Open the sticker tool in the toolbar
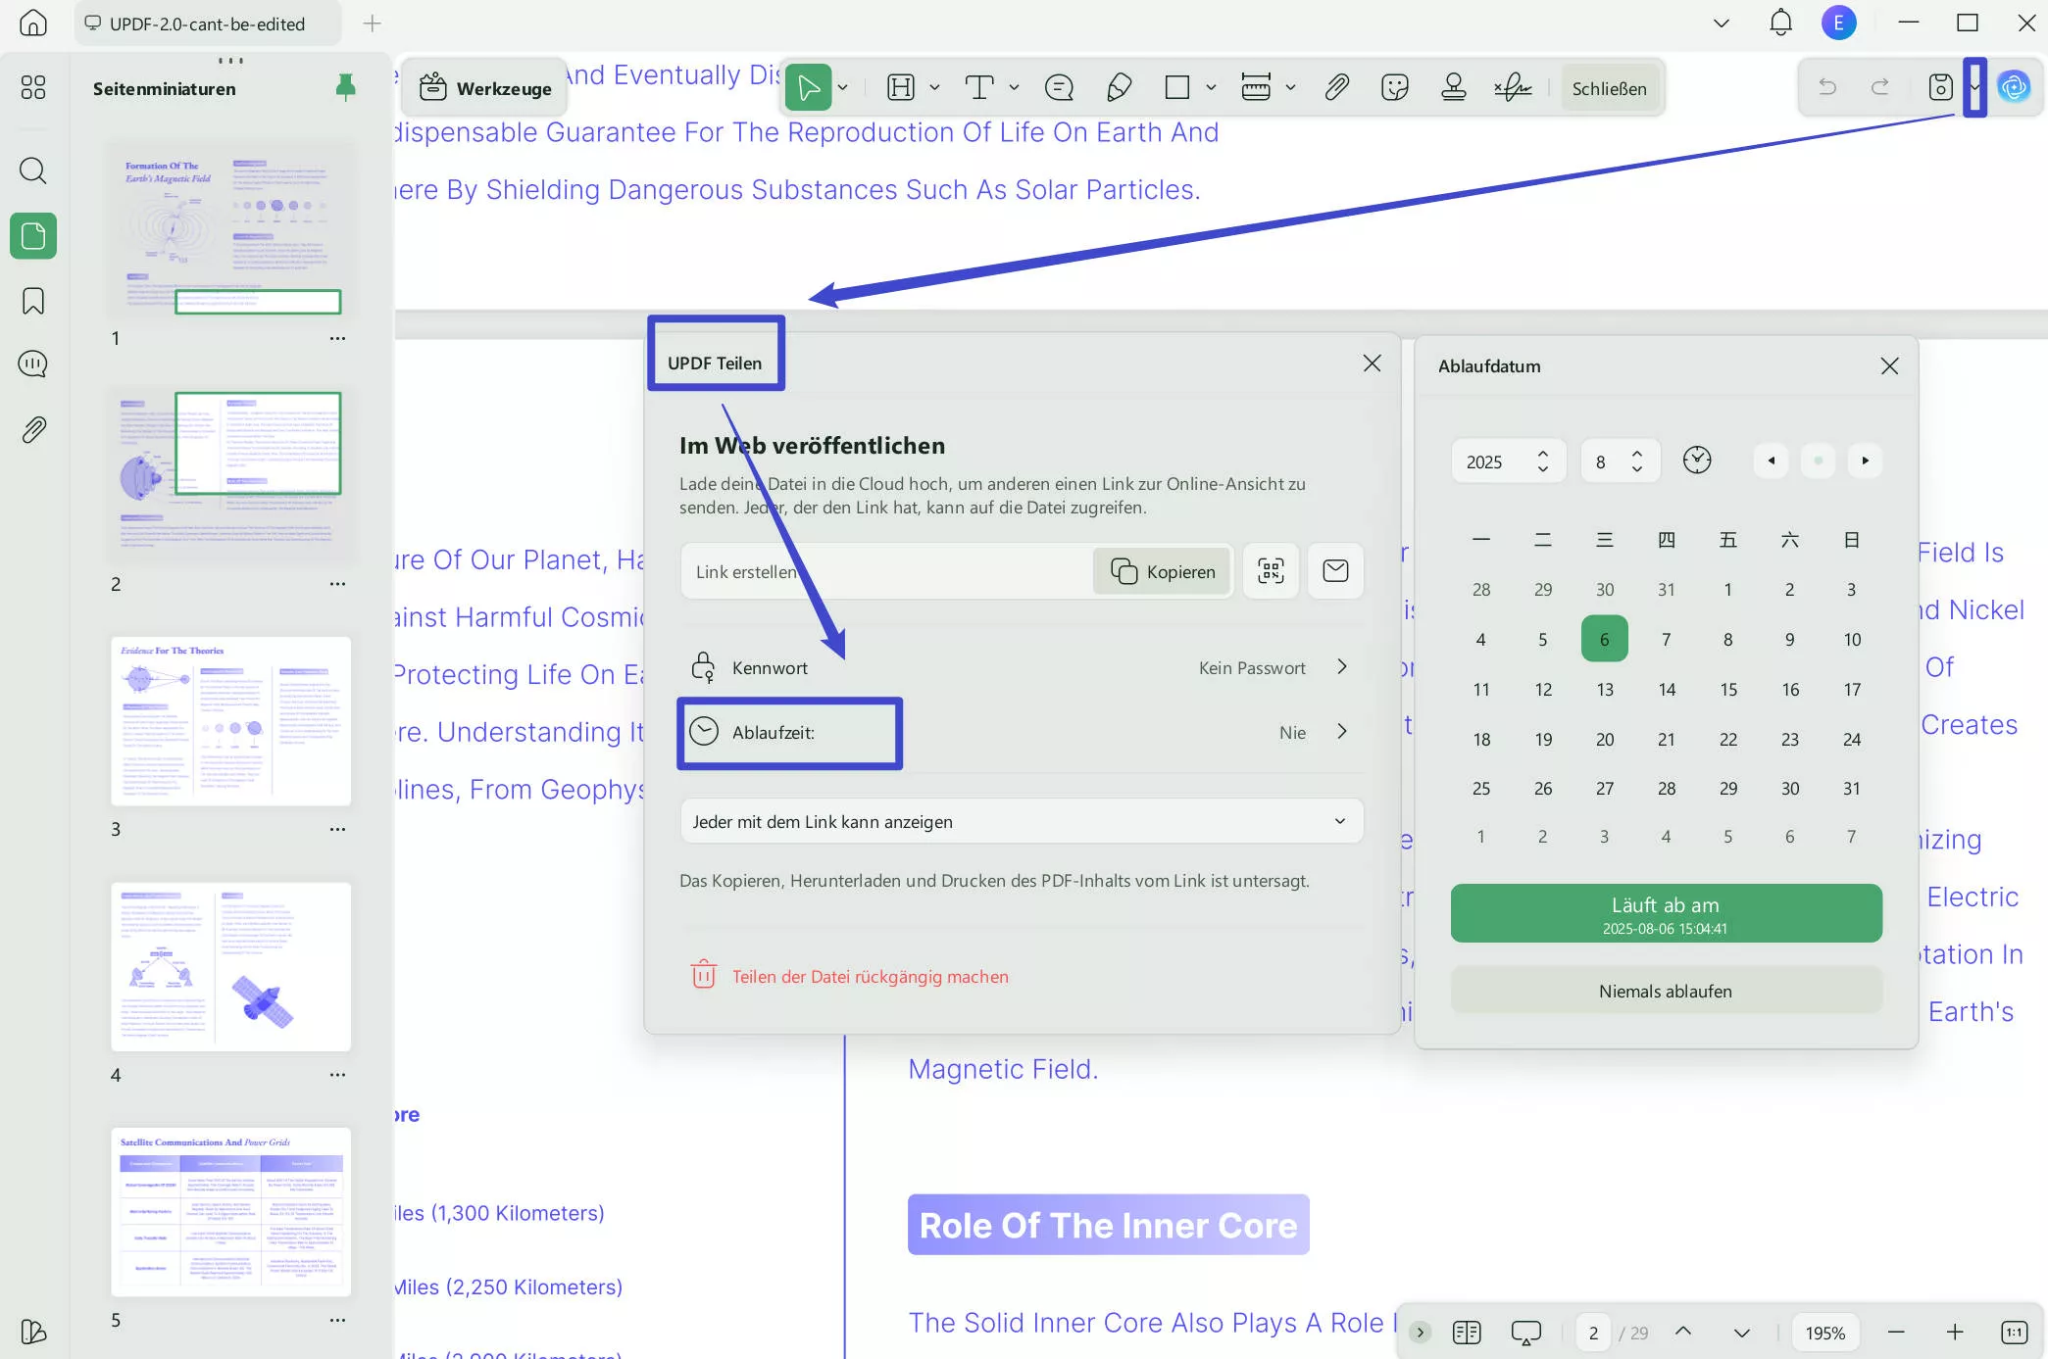Image resolution: width=2048 pixels, height=1359 pixels. tap(1394, 88)
